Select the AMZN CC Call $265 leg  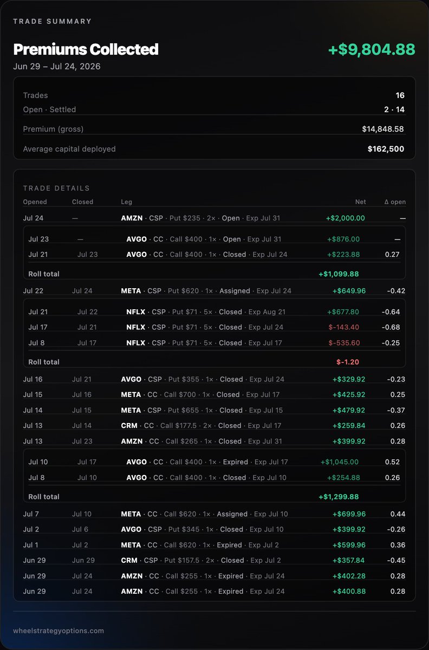[x=201, y=441]
